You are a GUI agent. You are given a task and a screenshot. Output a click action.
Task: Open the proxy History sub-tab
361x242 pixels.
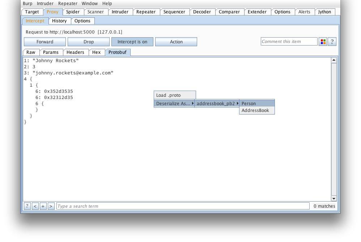pyautogui.click(x=59, y=21)
